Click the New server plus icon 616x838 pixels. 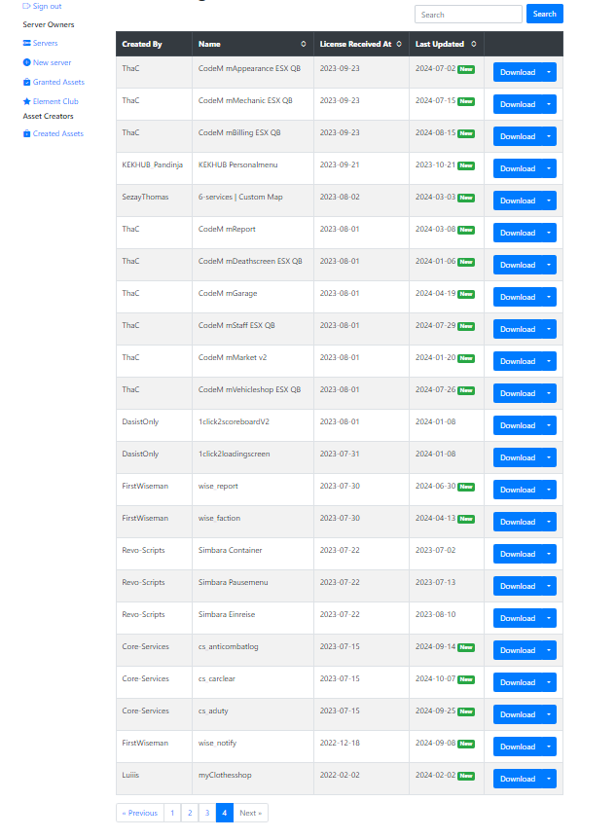coord(26,62)
